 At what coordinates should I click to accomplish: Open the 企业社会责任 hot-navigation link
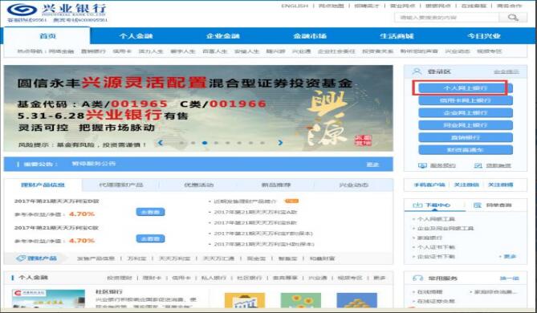pyautogui.click(x=336, y=51)
